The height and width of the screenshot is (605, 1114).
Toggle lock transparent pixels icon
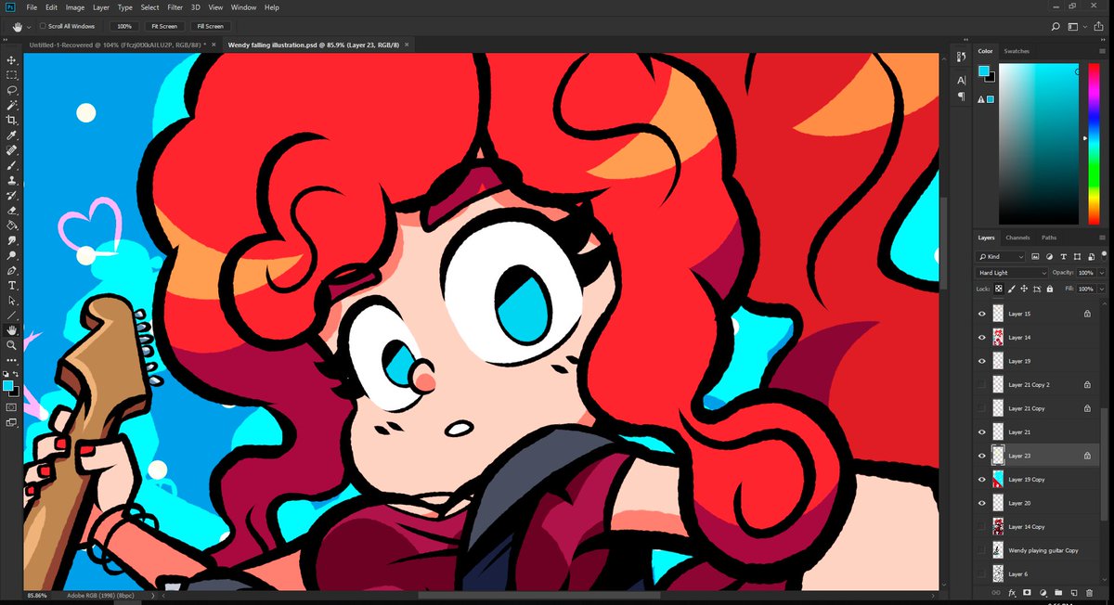1000,289
